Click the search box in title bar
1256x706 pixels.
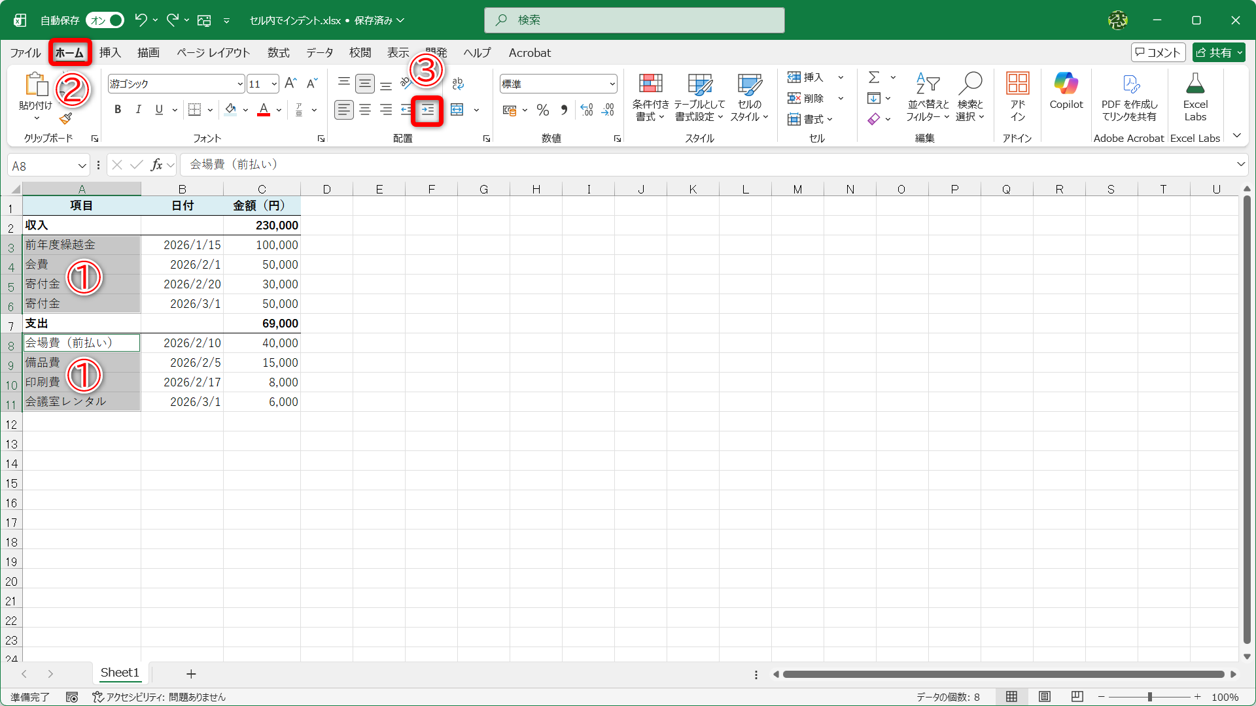point(634,20)
